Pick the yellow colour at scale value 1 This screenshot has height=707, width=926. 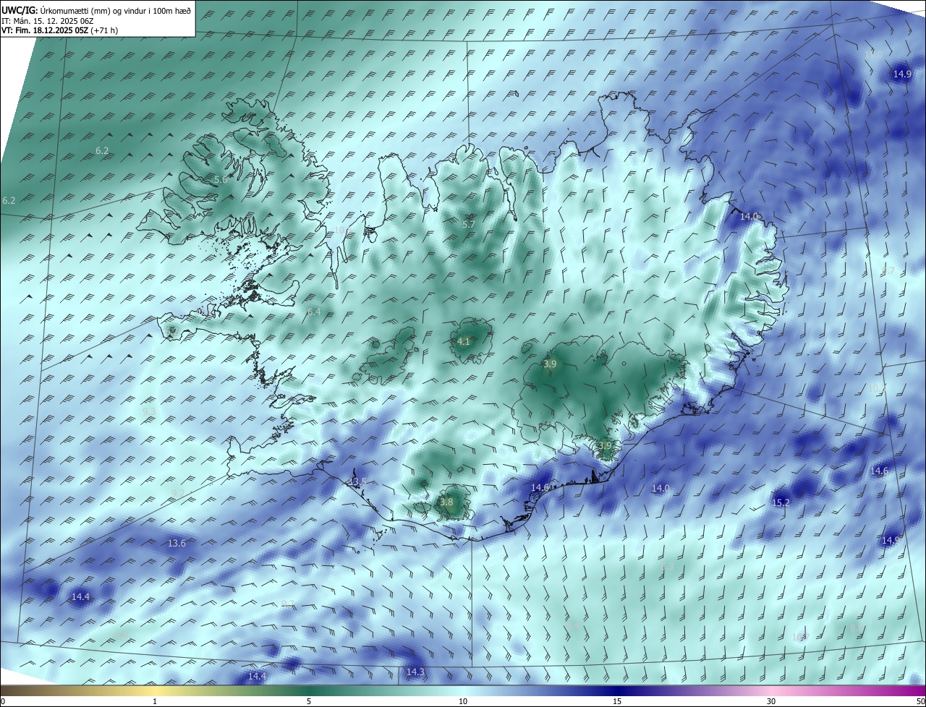coord(155,690)
